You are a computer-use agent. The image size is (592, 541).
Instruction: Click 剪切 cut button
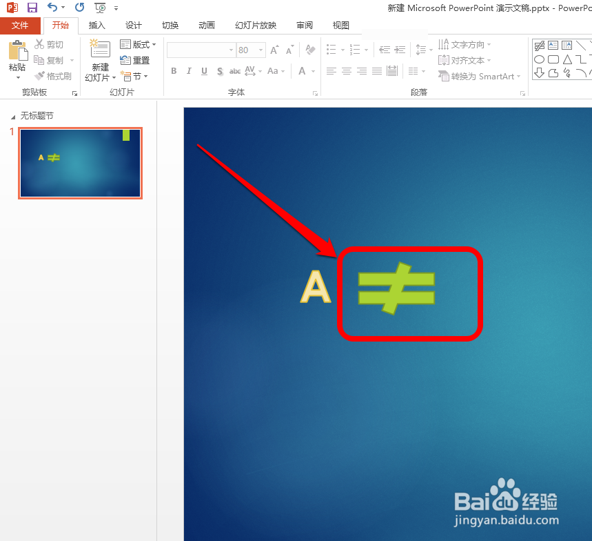[49, 44]
